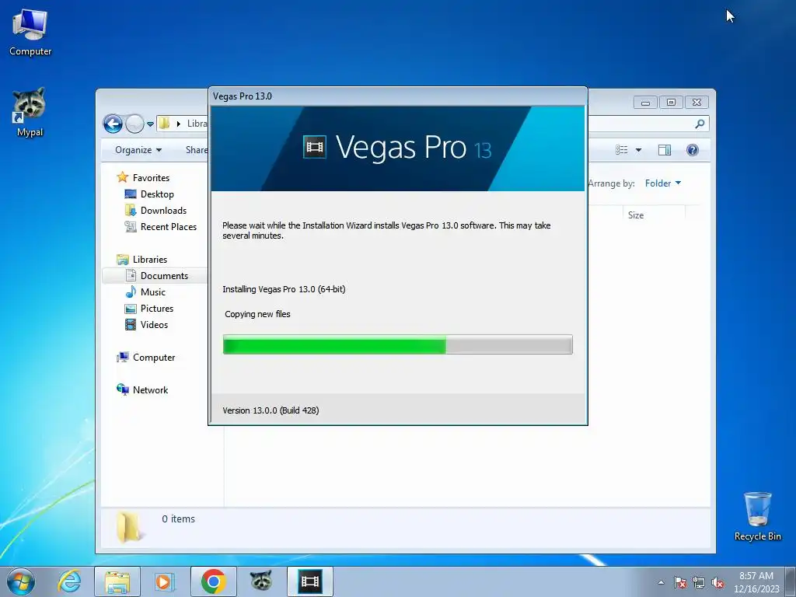Open the Pictures library
This screenshot has width=796, height=597.
(157, 308)
